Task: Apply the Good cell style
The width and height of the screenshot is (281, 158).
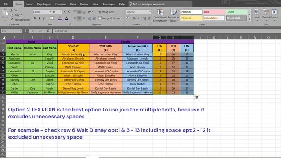Action: pyautogui.click(x=236, y=12)
